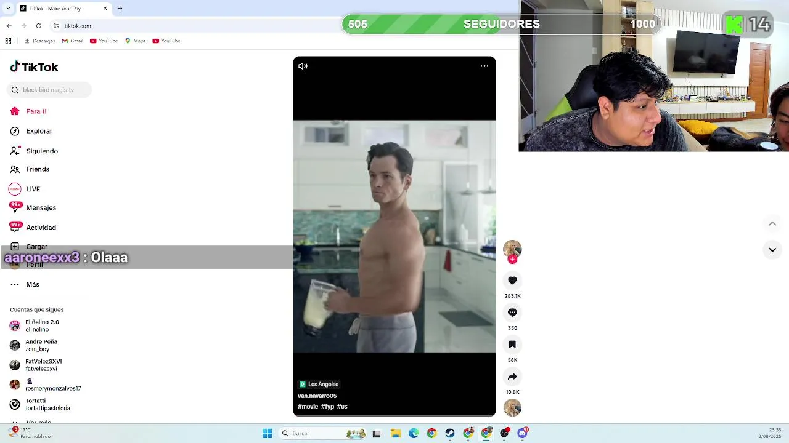This screenshot has width=789, height=443.
Task: Go to Siguiendo feed
Action: click(34, 151)
